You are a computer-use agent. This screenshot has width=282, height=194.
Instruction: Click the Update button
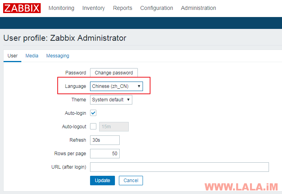103,181
